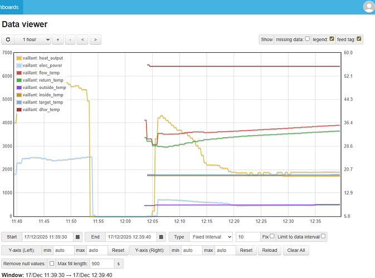Image resolution: width=375 pixels, height=278 pixels.
Task: Open the 1 hour time range dropdown
Action: click(x=33, y=39)
